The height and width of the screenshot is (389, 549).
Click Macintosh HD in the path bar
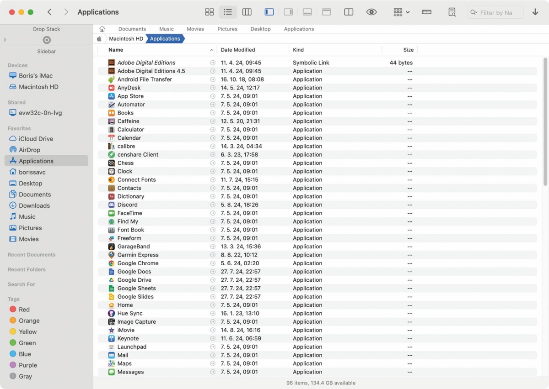pos(126,39)
